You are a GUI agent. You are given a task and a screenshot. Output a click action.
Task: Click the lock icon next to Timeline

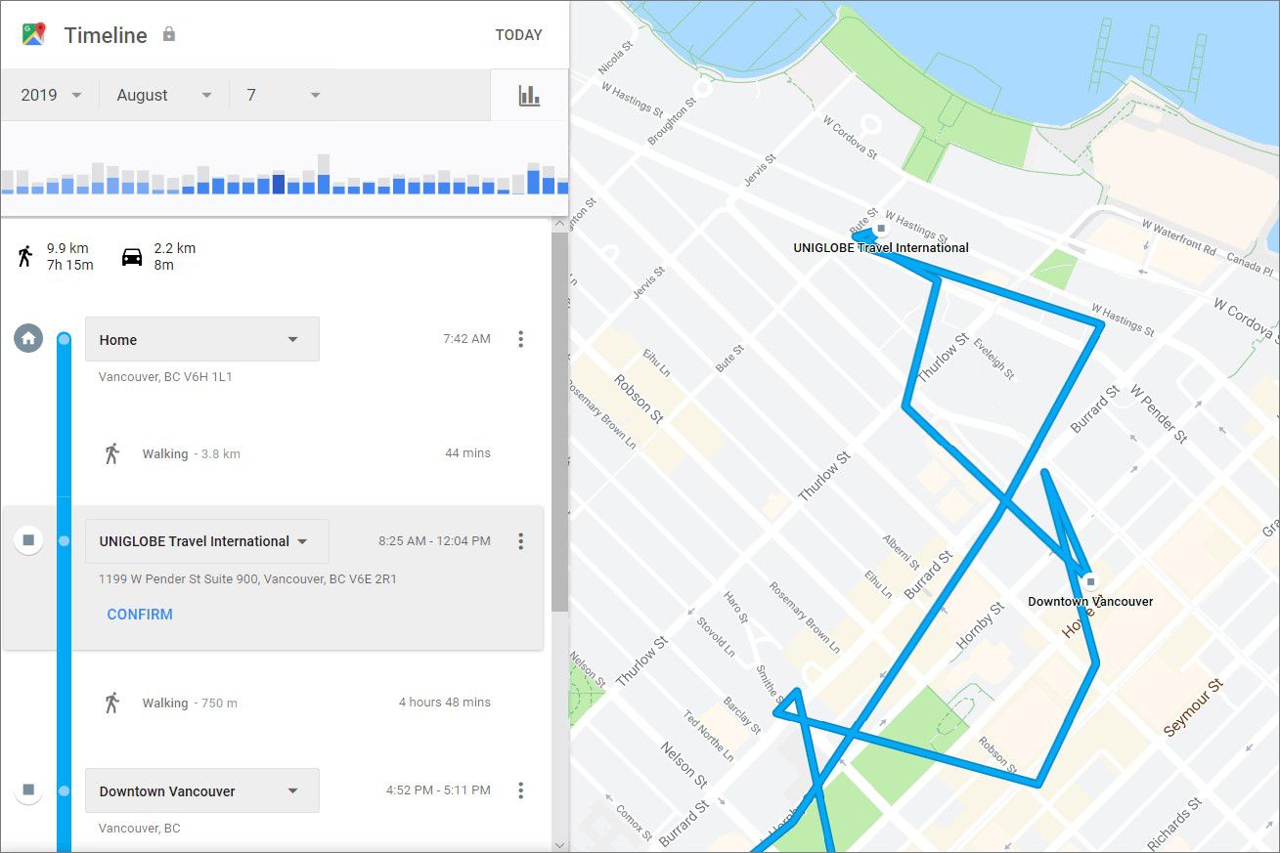[169, 34]
